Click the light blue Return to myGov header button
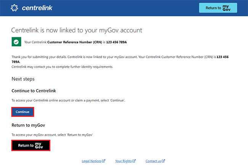This screenshot has height=166, width=248. [218, 8]
